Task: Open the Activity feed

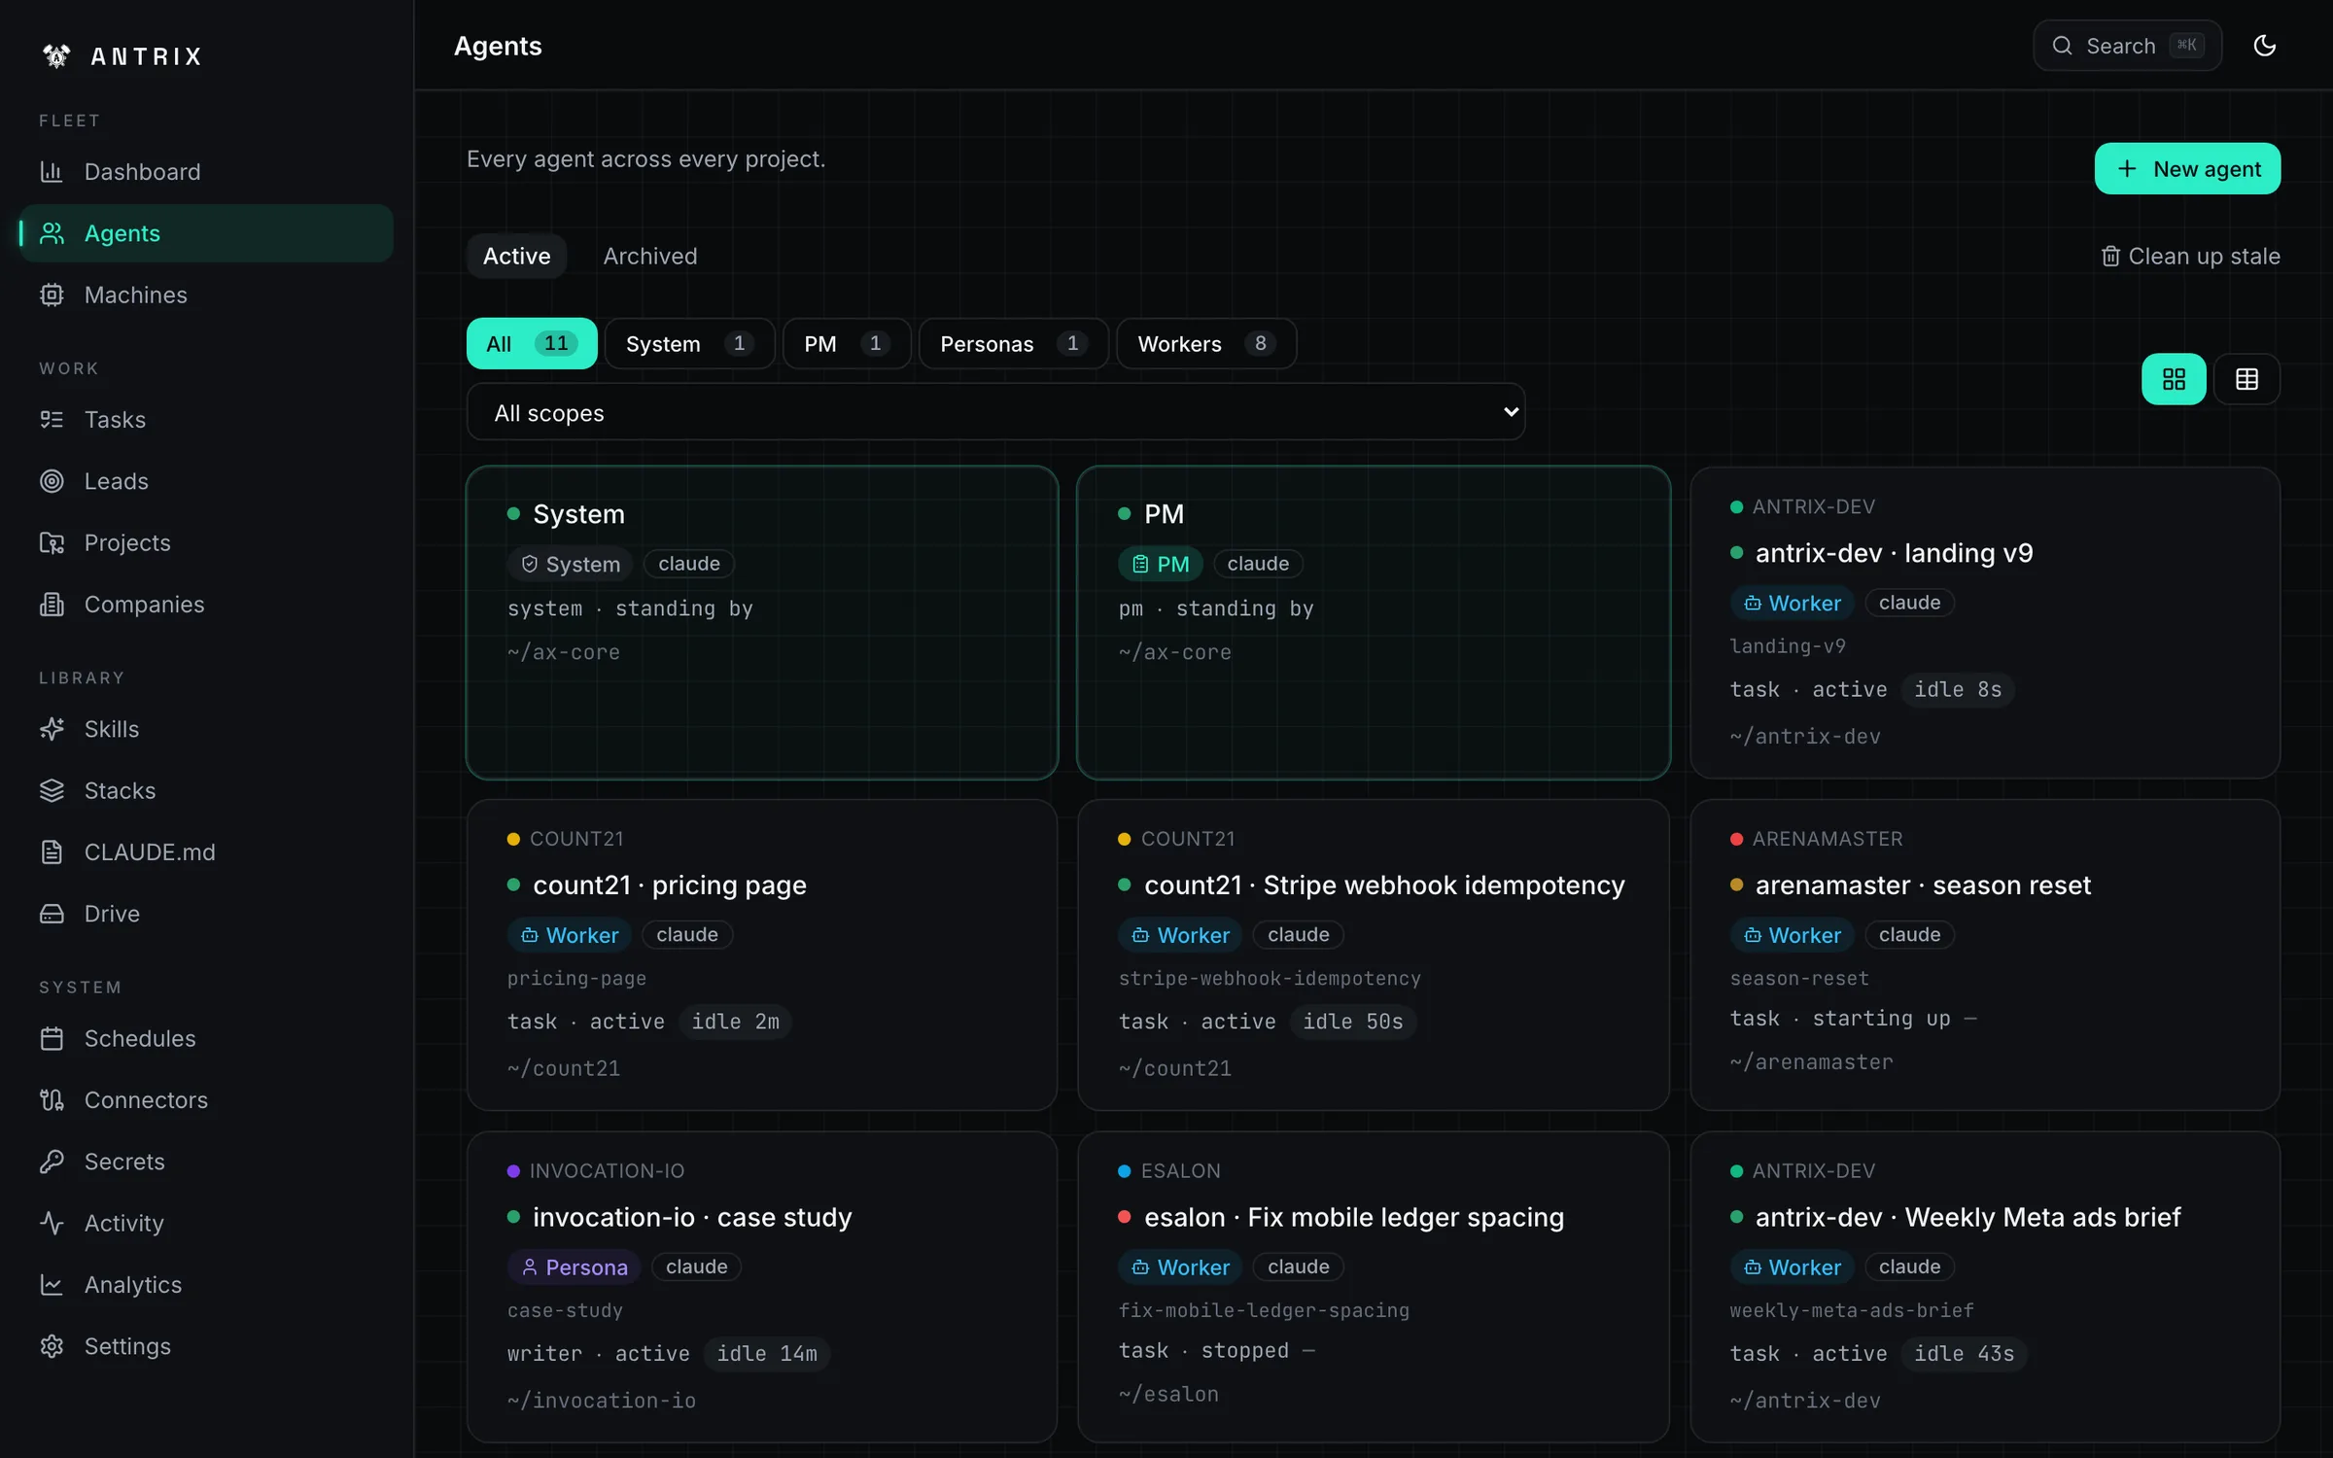Action: [x=206, y=1223]
